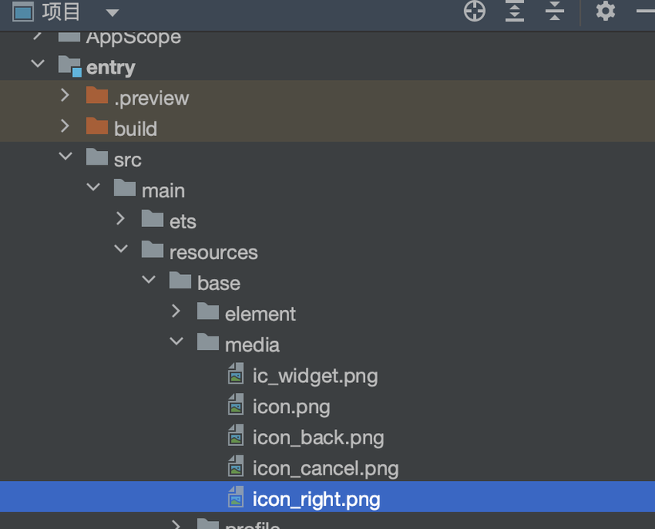Viewport: 655px width, 529px height.
Task: Click the entry module folder icon
Action: click(x=70, y=67)
